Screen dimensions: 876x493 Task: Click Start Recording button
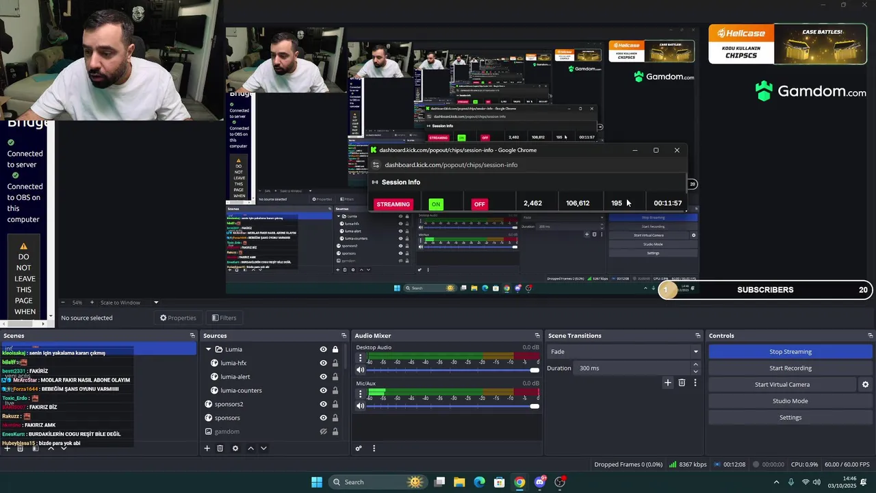790,368
